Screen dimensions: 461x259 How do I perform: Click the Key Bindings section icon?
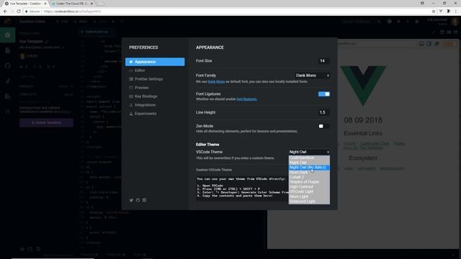(131, 96)
